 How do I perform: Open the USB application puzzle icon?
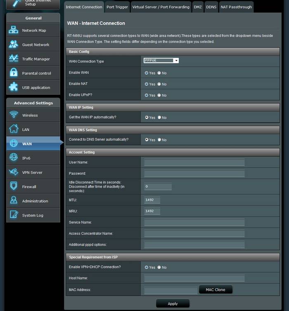tap(14, 87)
